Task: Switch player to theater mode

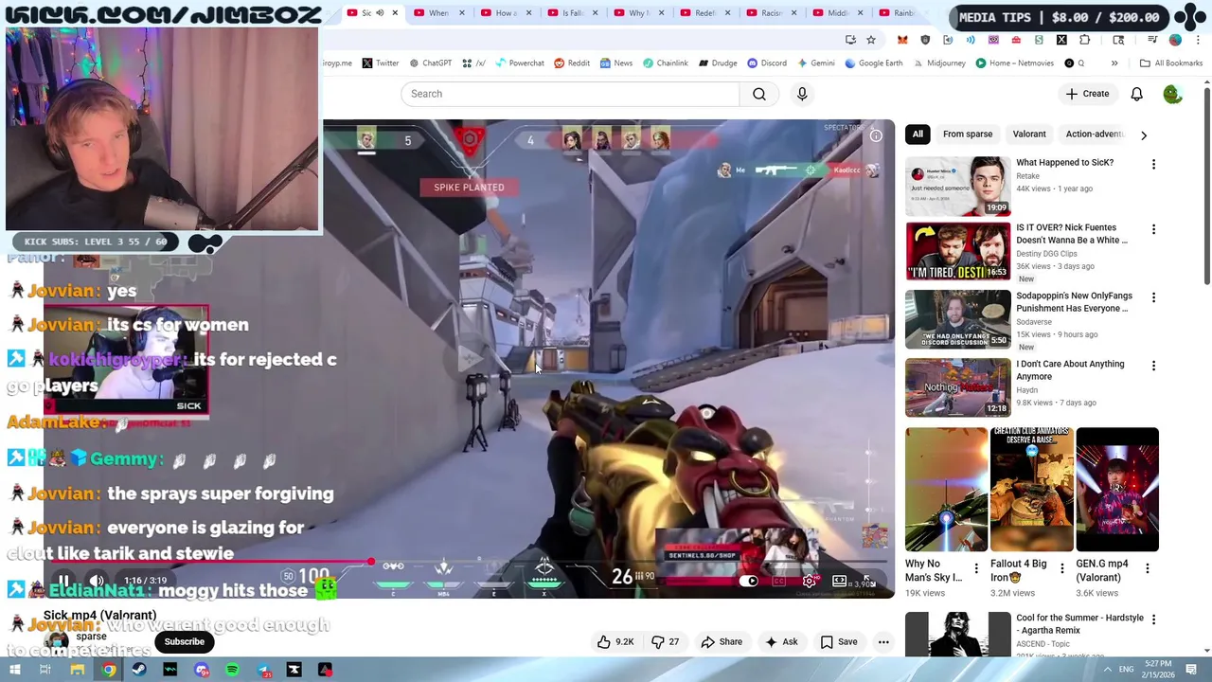Action: point(839,581)
